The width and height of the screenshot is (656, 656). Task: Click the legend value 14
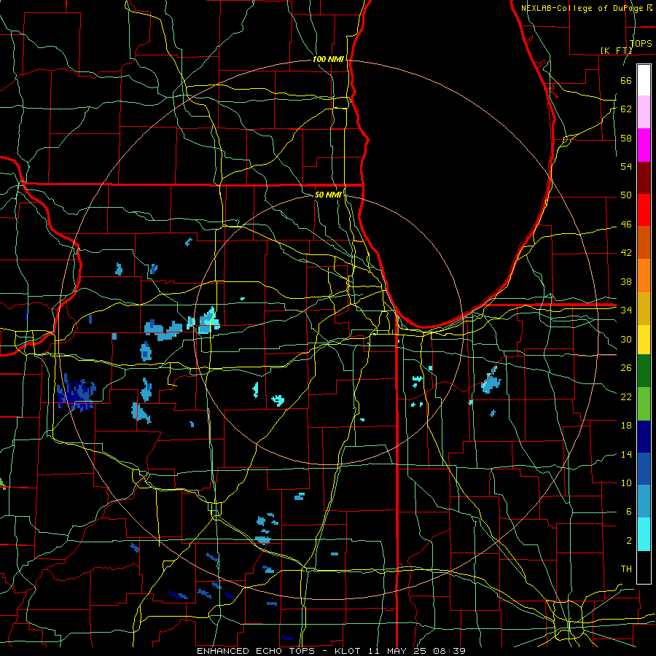[x=626, y=454]
